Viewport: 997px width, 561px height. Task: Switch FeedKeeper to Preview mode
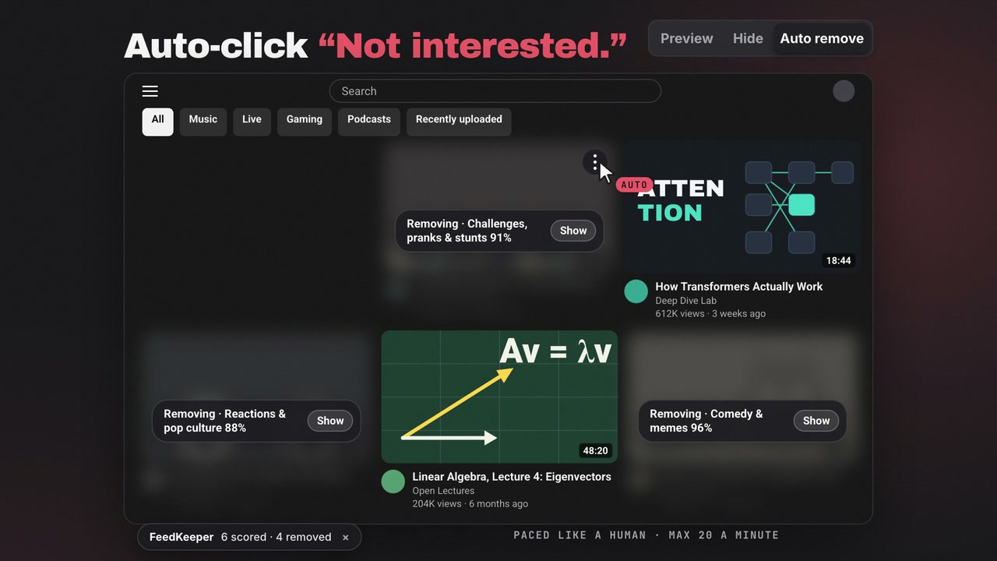click(687, 38)
